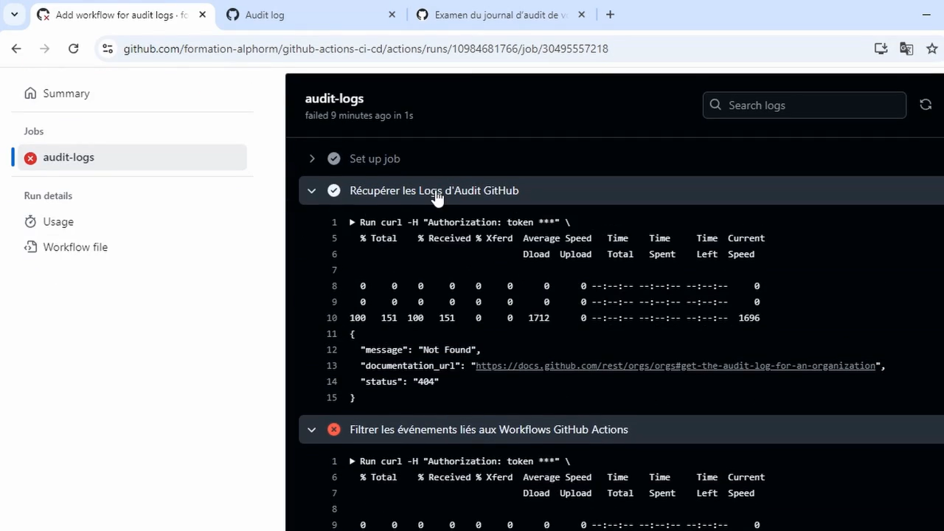
Task: Click the green check beside Set up job
Action: click(x=333, y=159)
